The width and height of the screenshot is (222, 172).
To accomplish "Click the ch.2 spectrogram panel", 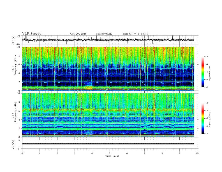I will pos(108,115).
